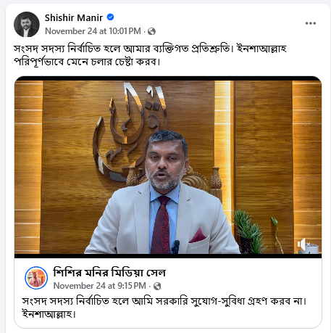This screenshot has width=331, height=333.
Task: Open the শিশির মনির মিডিয়া সেল page name
Action: tap(109, 273)
